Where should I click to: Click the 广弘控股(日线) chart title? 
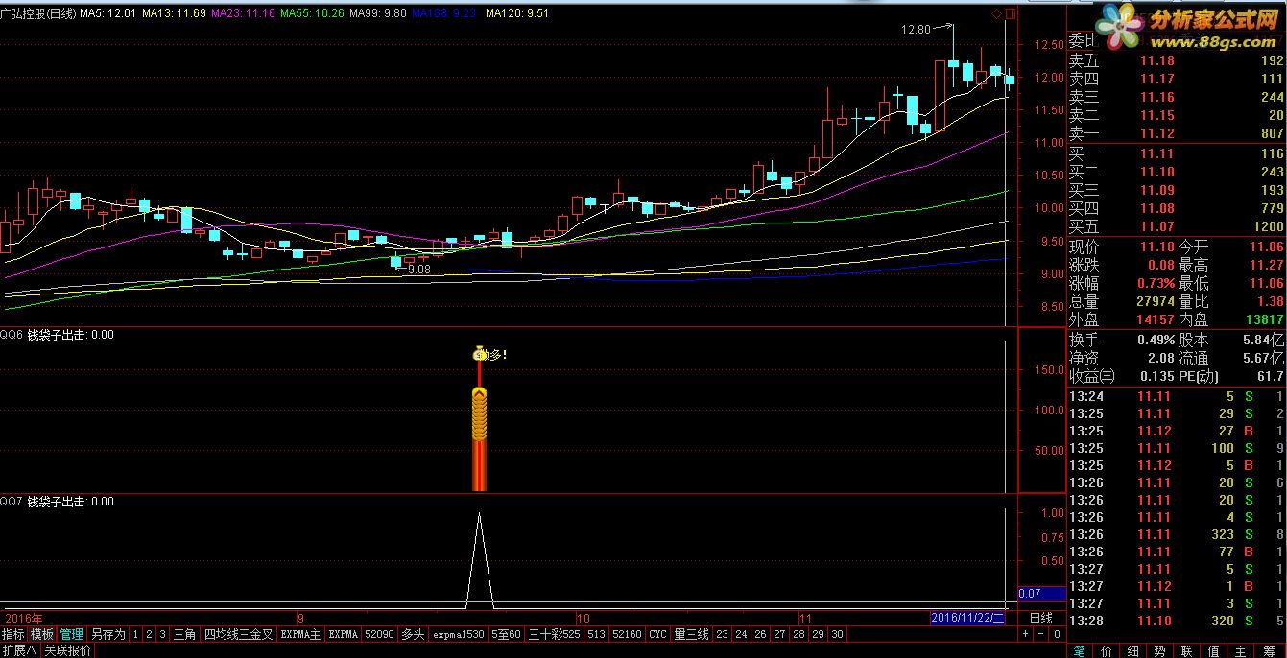(38, 14)
